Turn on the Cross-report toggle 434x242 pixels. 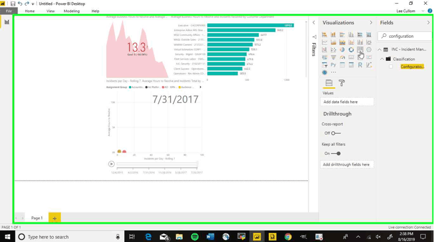click(x=336, y=133)
